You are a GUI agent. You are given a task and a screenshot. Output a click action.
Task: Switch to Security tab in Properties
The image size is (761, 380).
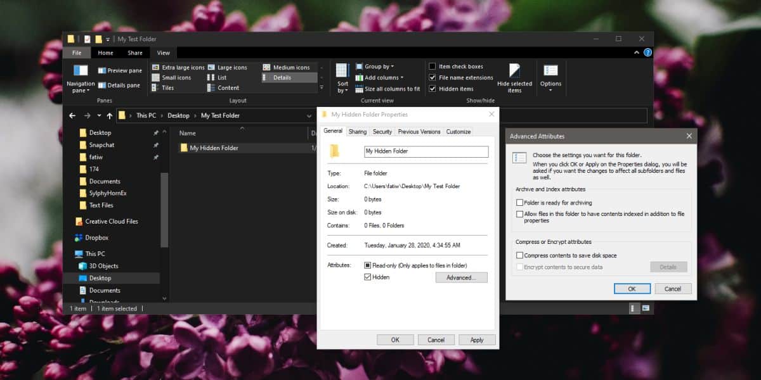pyautogui.click(x=382, y=132)
